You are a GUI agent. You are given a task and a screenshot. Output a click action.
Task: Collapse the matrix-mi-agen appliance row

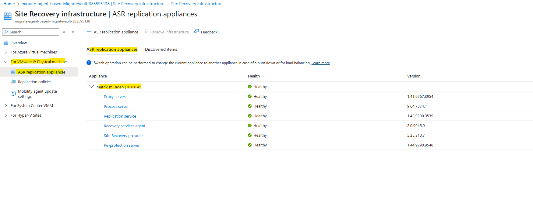click(91, 87)
